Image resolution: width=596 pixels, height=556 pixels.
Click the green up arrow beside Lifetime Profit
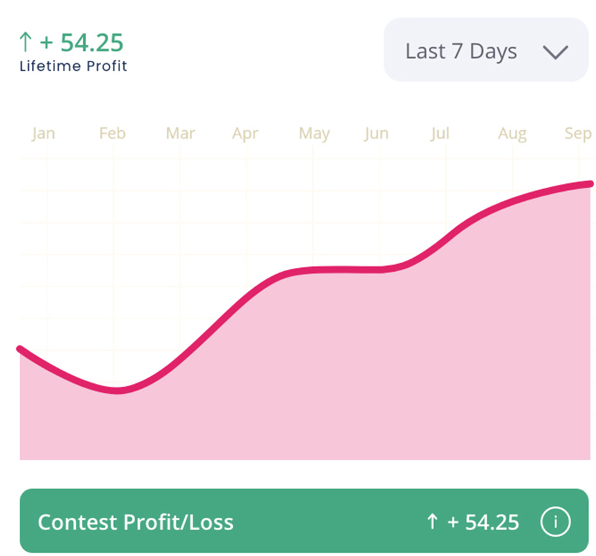25,43
